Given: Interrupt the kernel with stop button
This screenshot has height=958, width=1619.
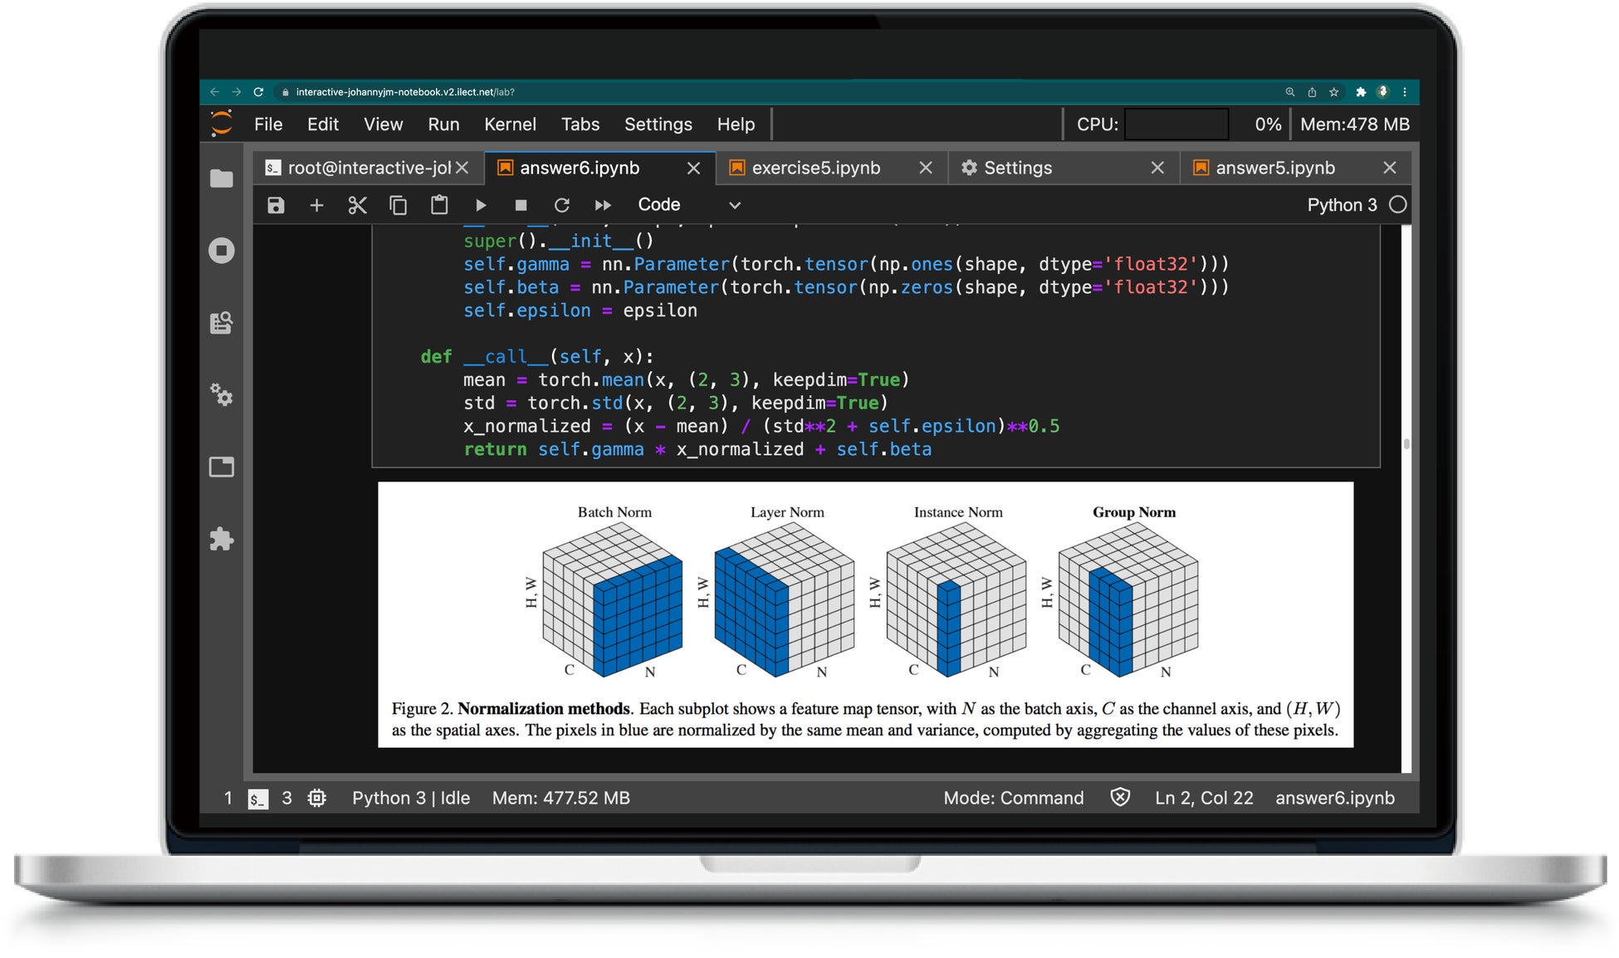Looking at the screenshot, I should click(521, 205).
